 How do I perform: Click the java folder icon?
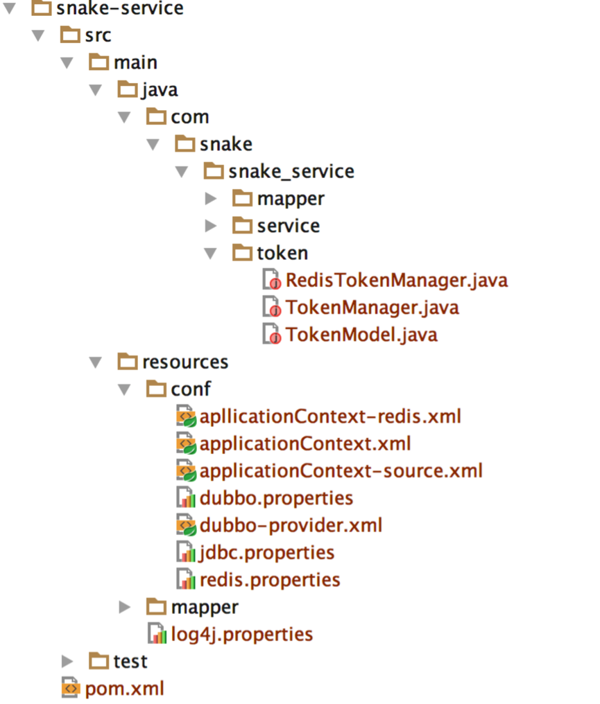(128, 89)
